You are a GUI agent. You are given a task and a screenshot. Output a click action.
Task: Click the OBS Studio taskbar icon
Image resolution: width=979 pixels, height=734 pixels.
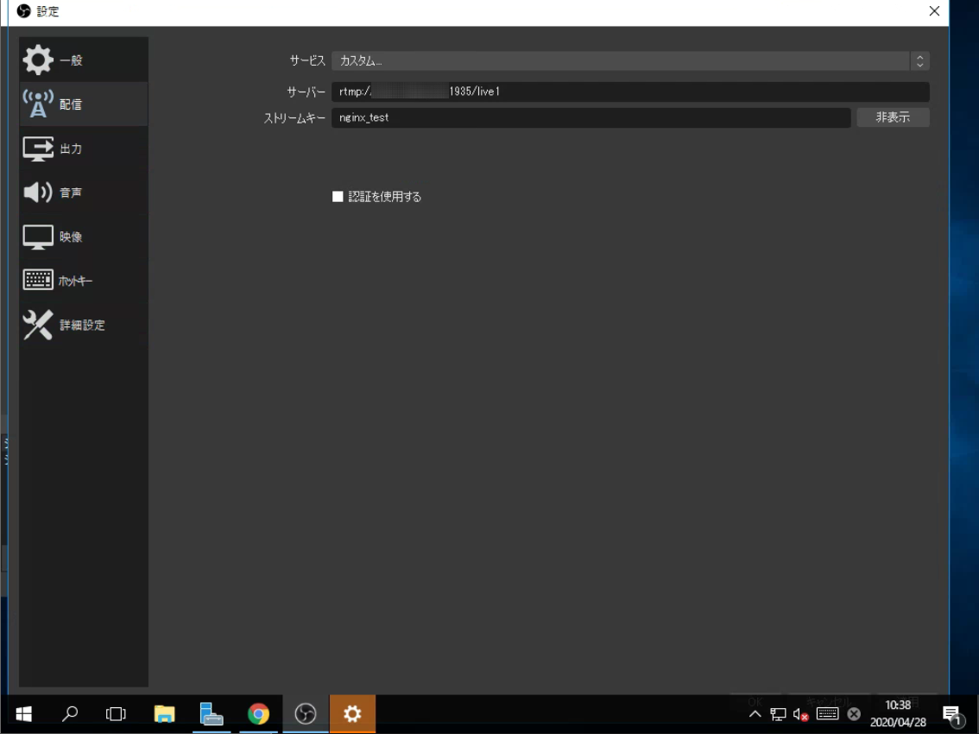[306, 714]
